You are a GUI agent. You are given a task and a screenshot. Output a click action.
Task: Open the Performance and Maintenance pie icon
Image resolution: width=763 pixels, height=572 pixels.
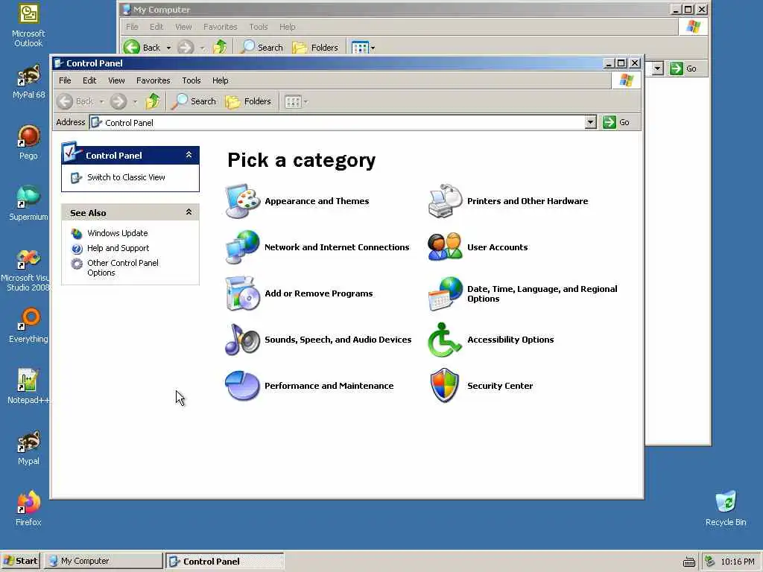click(x=242, y=386)
